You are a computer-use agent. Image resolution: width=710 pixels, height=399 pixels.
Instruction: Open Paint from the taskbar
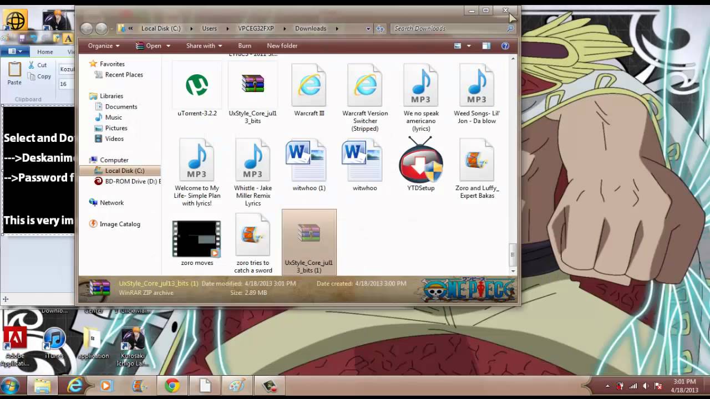[x=237, y=386]
